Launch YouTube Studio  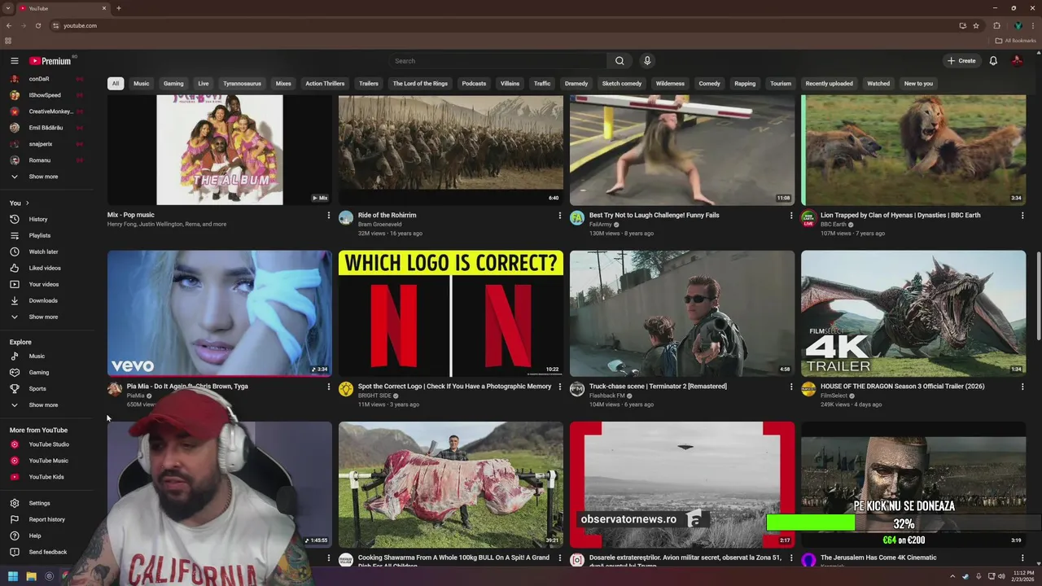[49, 444]
